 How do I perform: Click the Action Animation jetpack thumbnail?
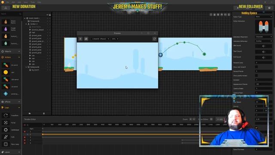[x=263, y=26]
